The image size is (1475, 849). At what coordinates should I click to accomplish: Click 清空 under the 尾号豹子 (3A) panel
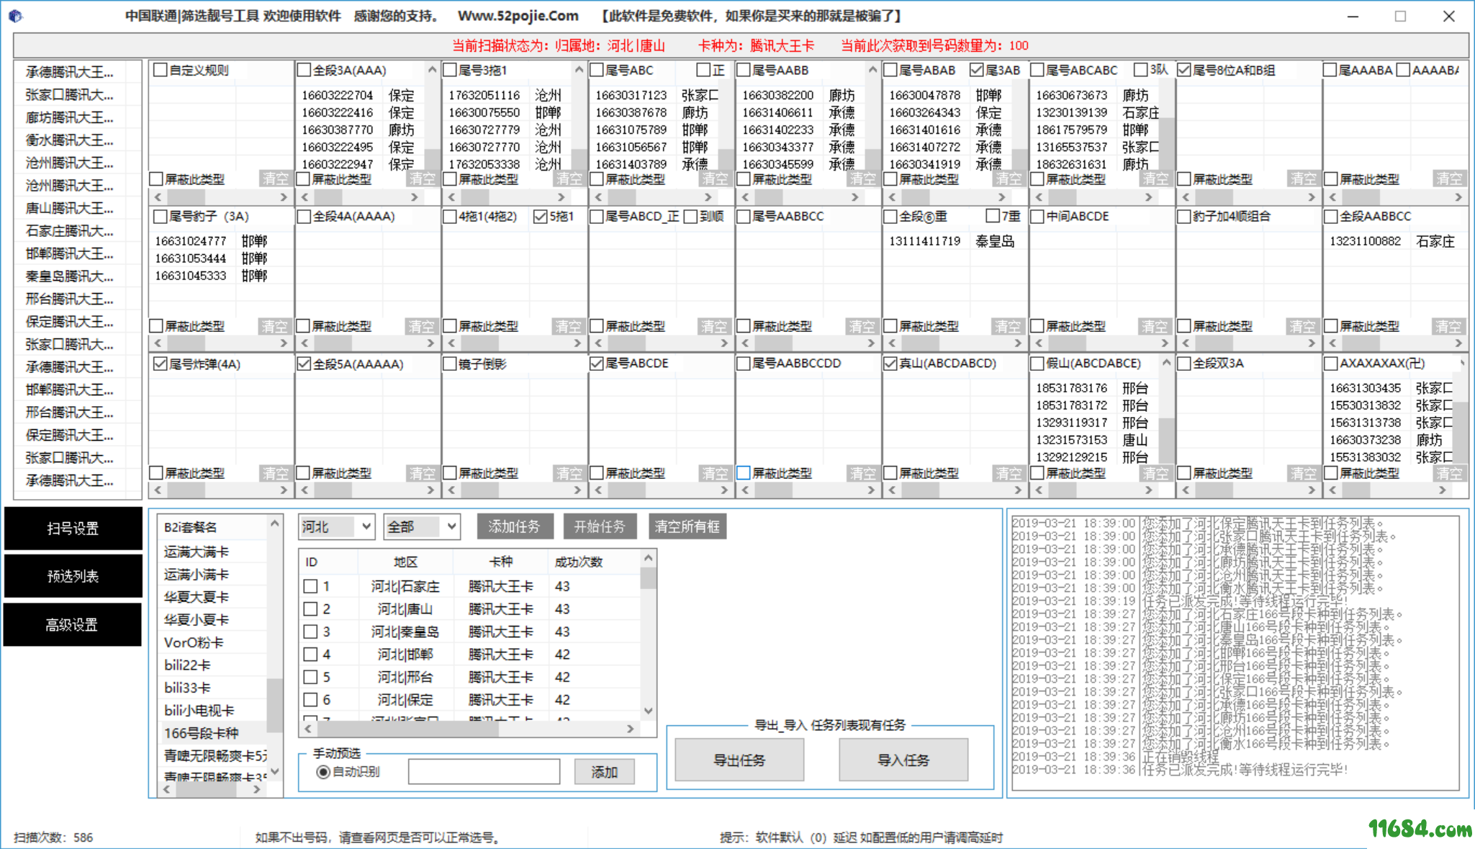(x=274, y=326)
